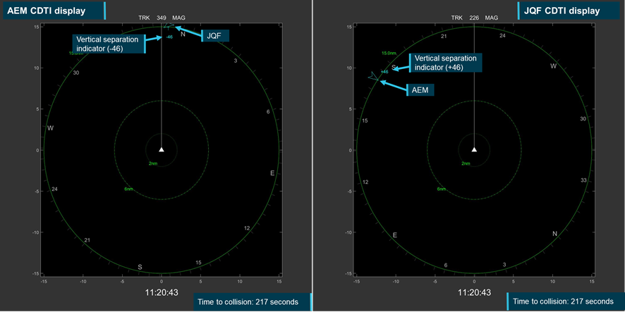This screenshot has height=312, width=625.
Task: Click the W compass label in the JQF display
Action: [x=553, y=66]
